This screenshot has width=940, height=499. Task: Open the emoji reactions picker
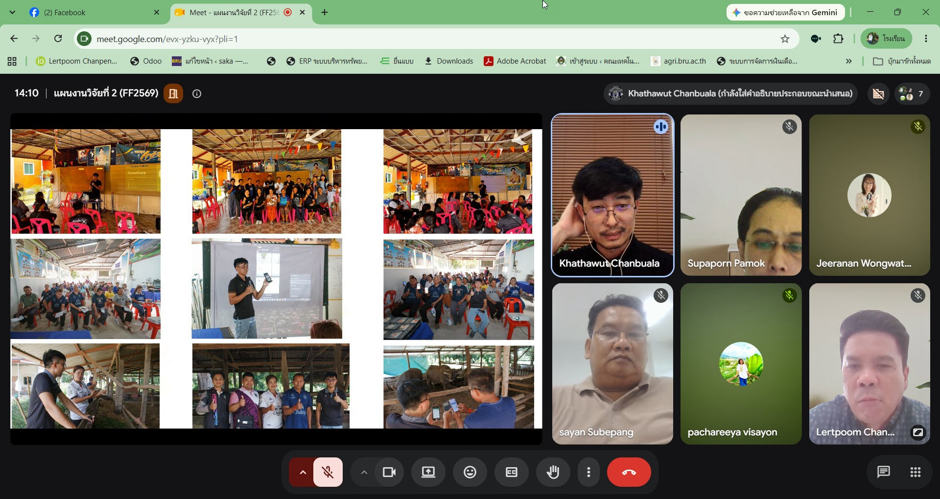(470, 472)
